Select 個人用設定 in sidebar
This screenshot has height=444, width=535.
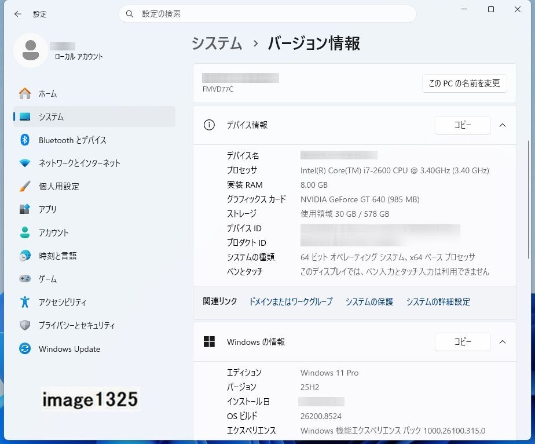tap(94, 186)
